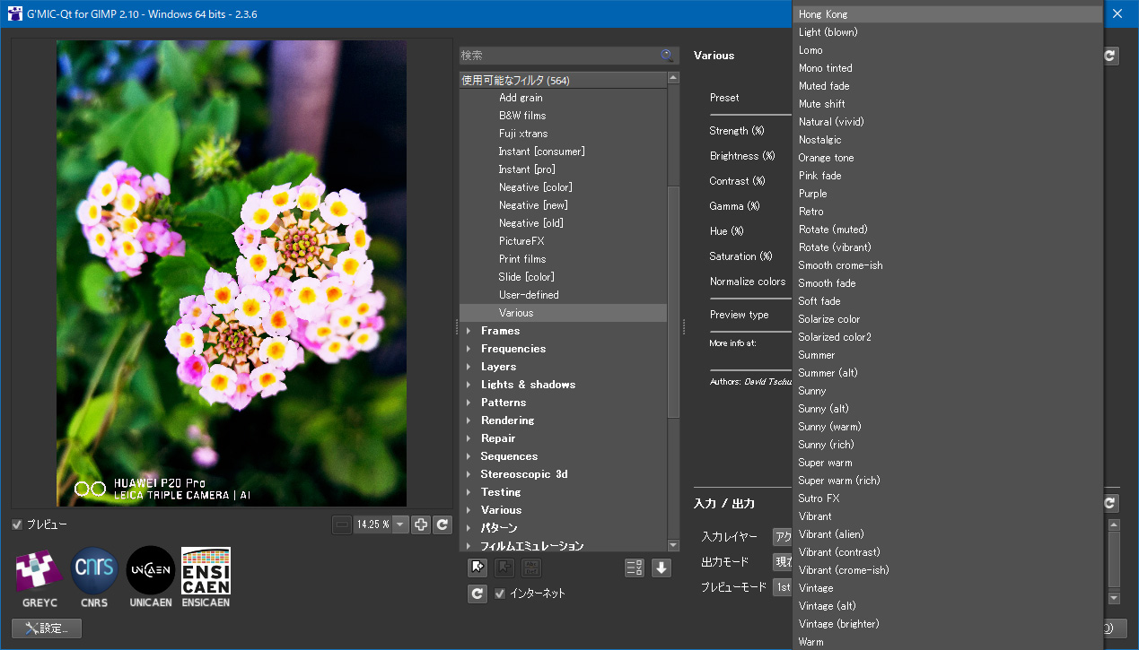The width and height of the screenshot is (1139, 650).
Task: Toggle the インターネット checkbox
Action: [500, 594]
